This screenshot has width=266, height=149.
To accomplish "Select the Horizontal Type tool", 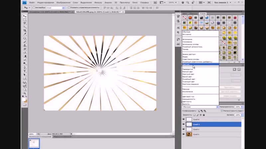I will [25, 71].
